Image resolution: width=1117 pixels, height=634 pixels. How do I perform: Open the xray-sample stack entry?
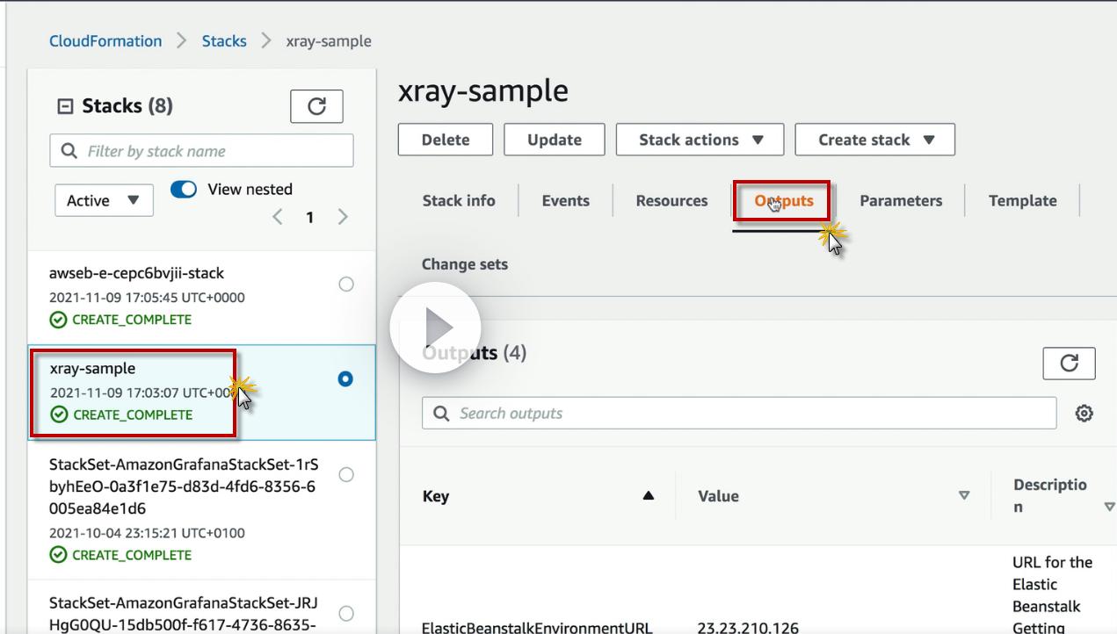click(92, 368)
